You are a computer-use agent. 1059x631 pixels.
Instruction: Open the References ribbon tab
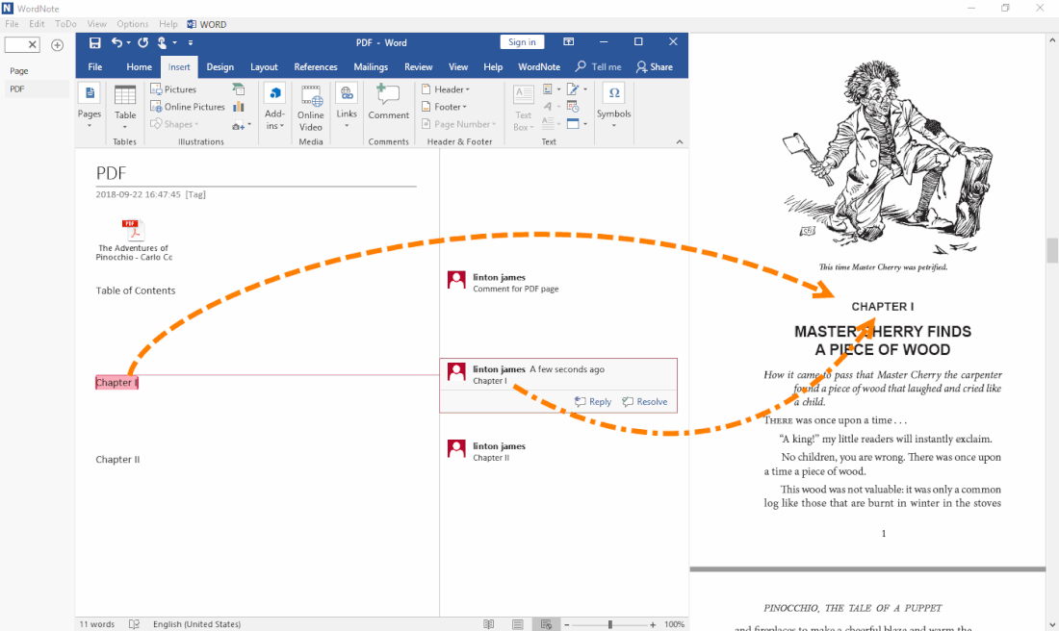click(x=316, y=66)
